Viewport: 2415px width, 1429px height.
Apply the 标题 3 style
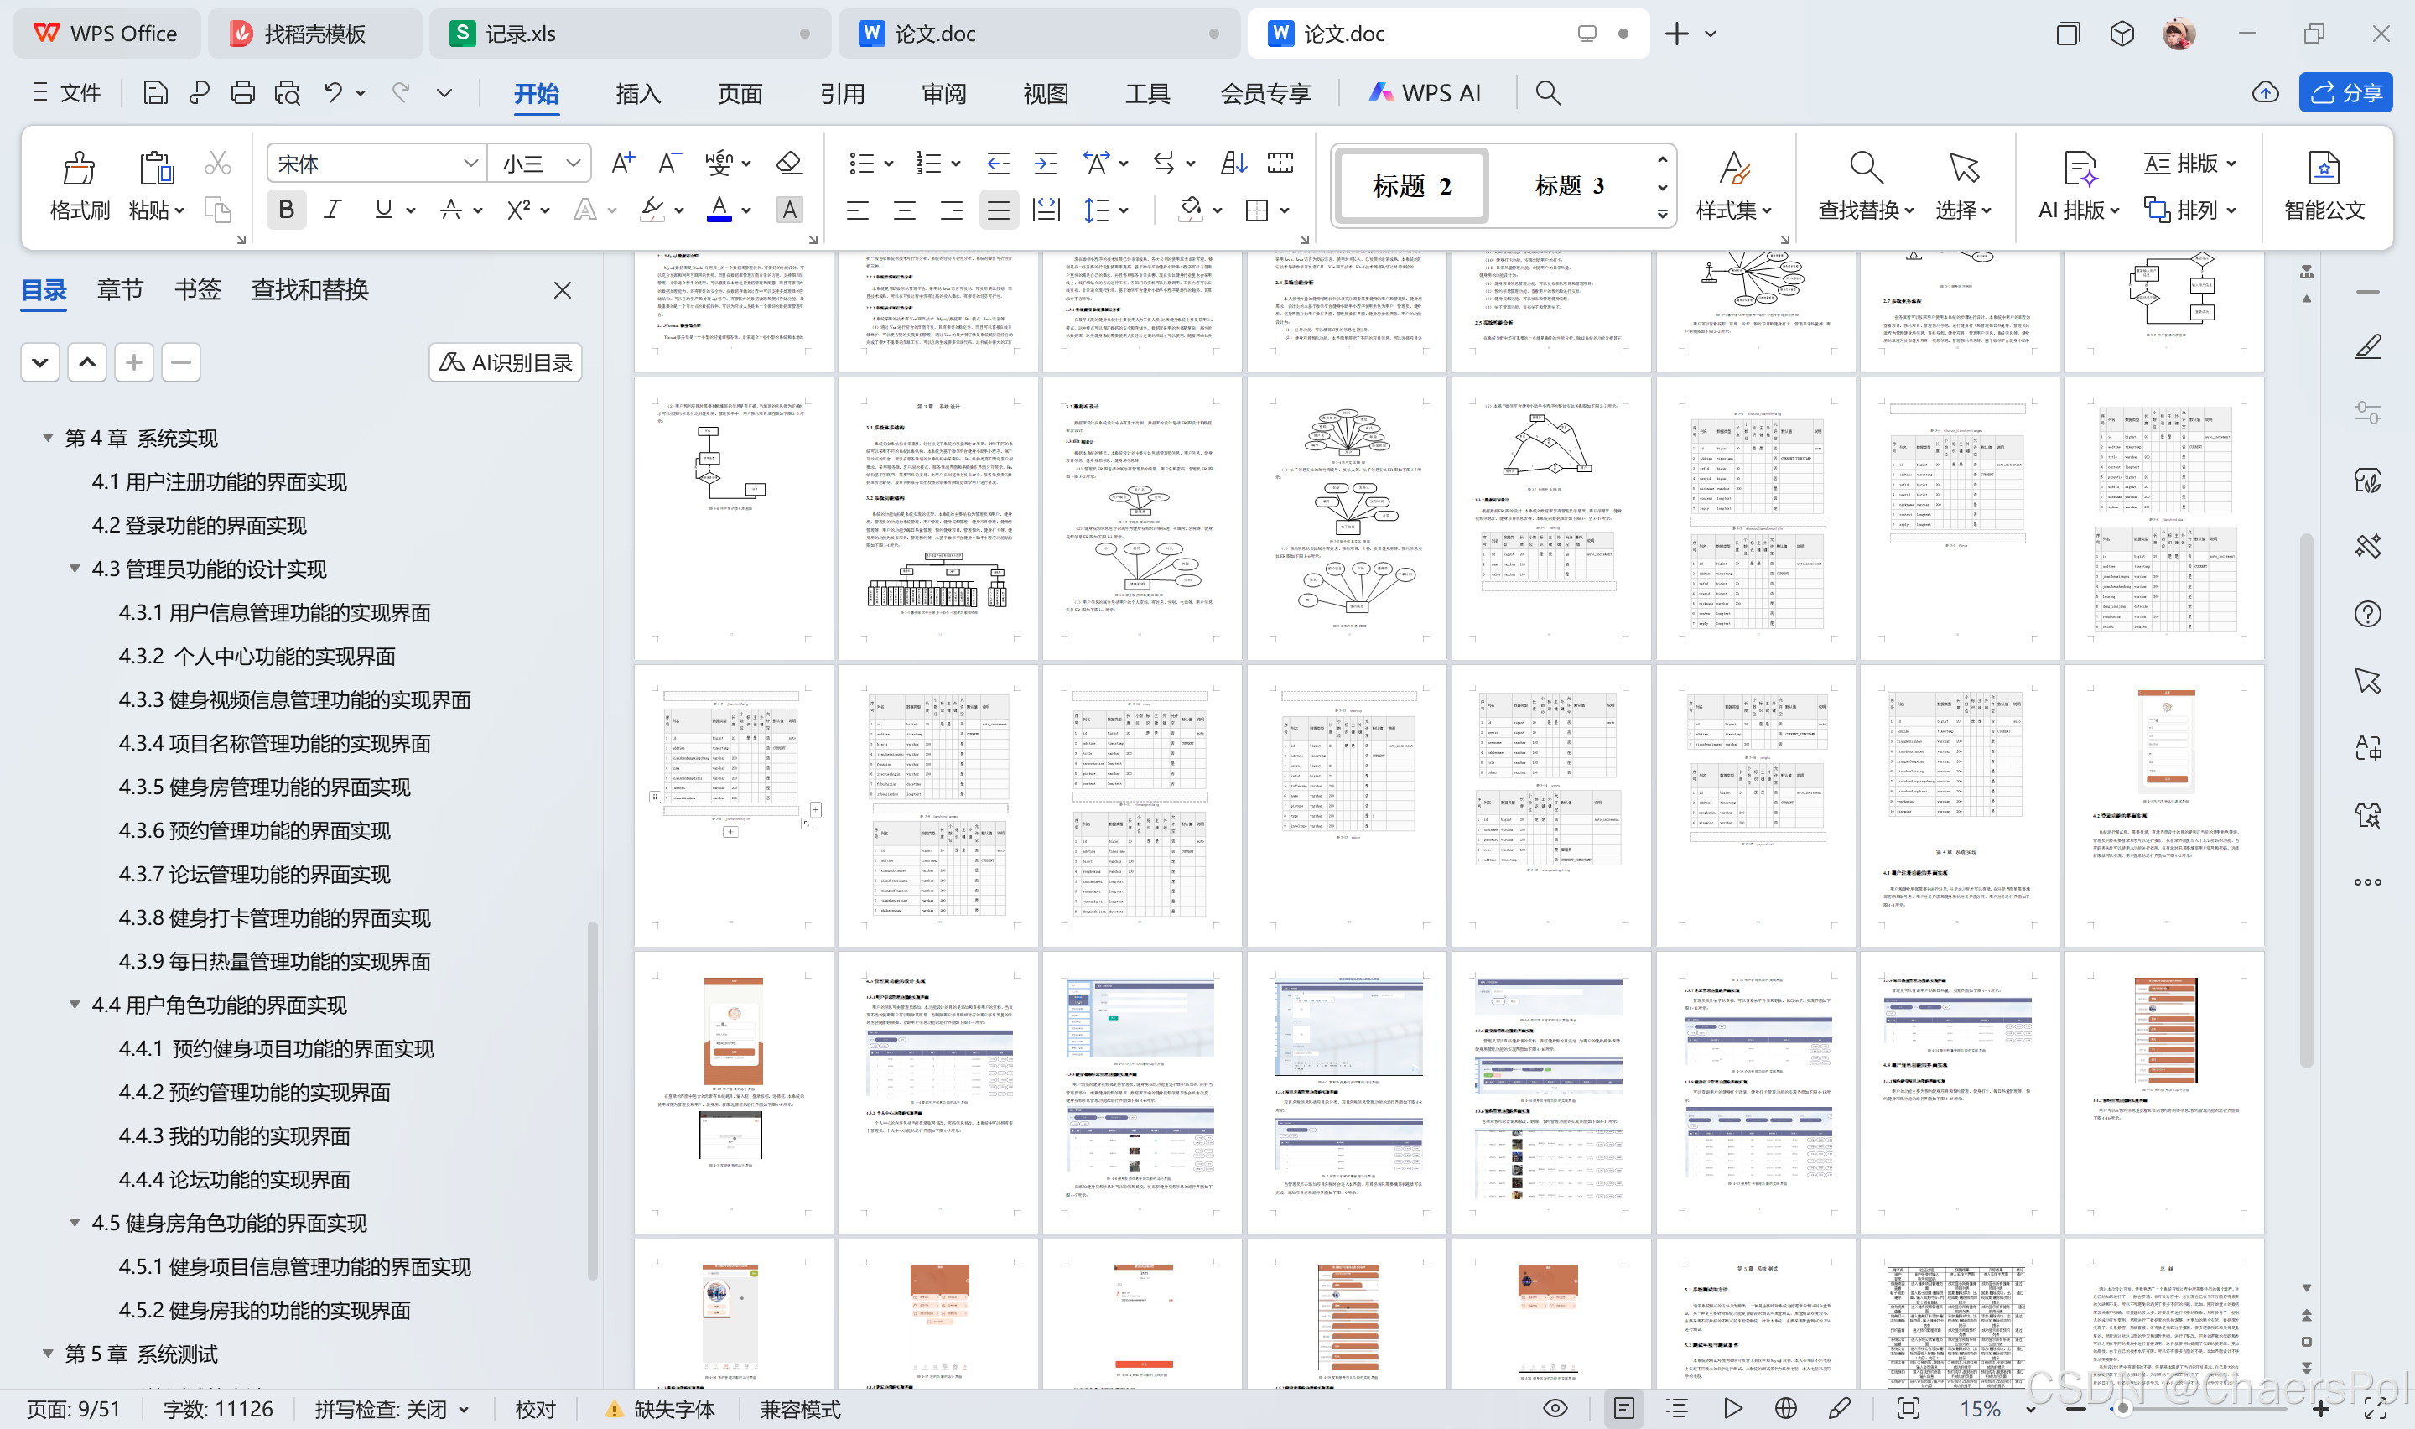click(x=1569, y=186)
